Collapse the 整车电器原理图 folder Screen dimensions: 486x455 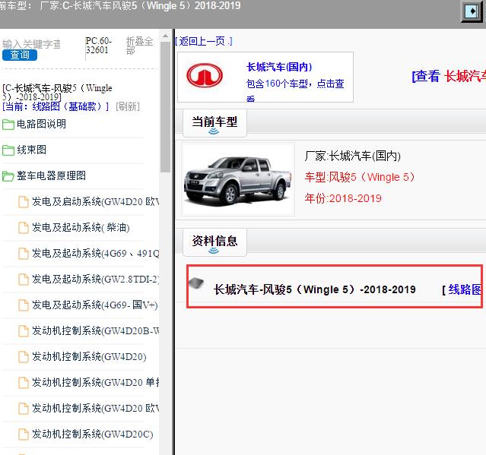coord(51,175)
